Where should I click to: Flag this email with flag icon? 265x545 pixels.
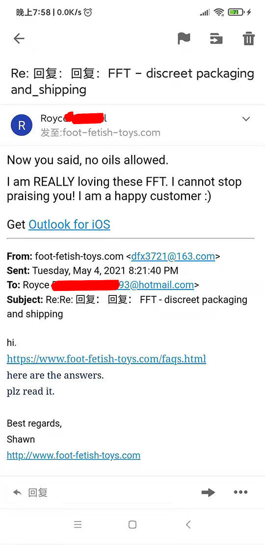(184, 38)
